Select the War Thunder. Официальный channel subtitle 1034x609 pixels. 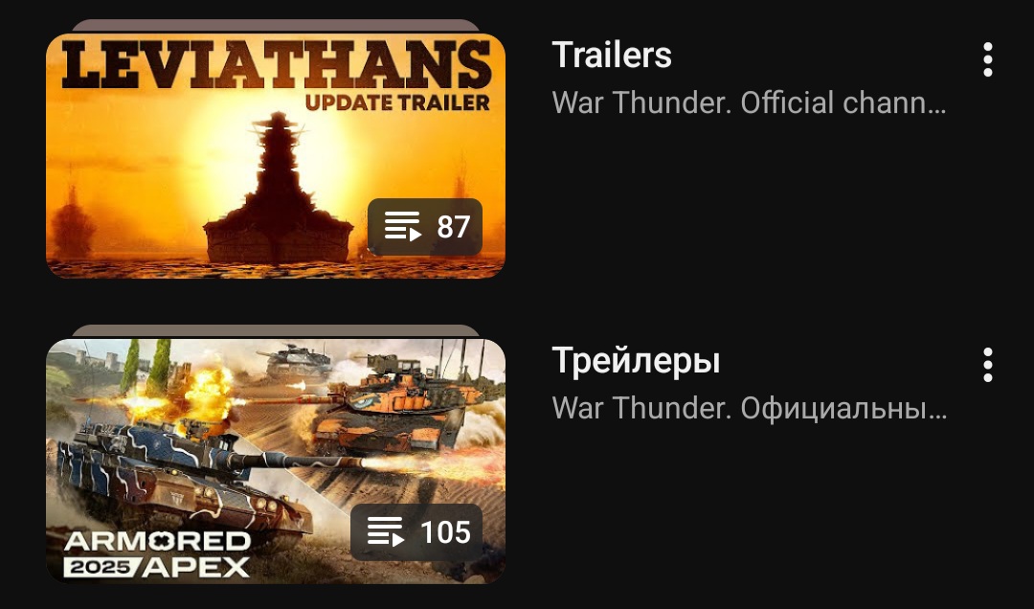click(x=749, y=408)
